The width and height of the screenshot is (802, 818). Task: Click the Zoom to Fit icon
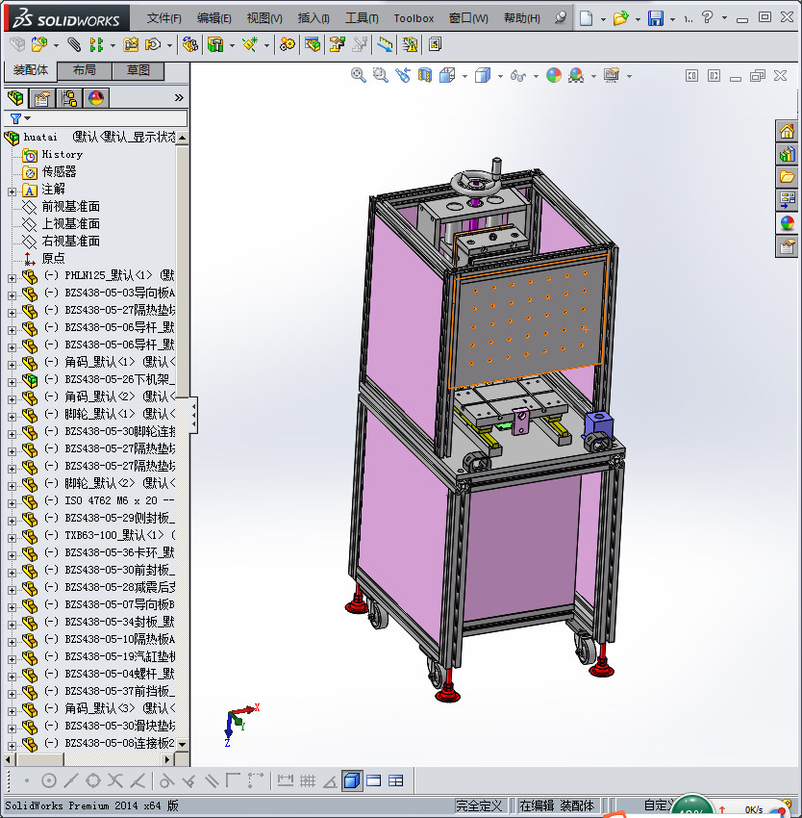pos(359,75)
